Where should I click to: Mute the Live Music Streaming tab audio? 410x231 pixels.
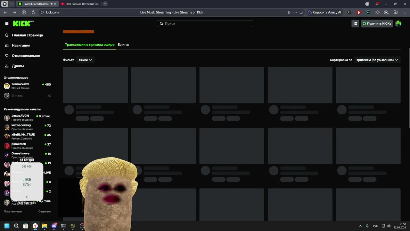[x=52, y=4]
